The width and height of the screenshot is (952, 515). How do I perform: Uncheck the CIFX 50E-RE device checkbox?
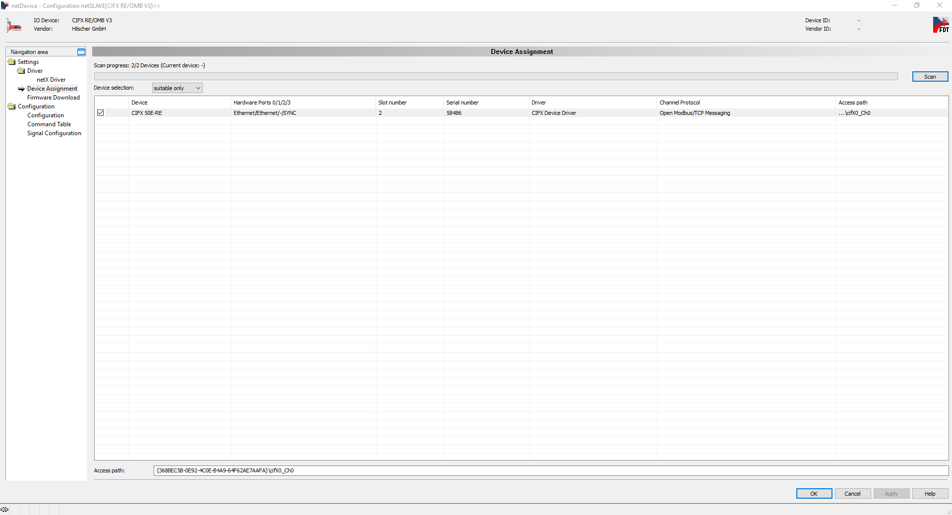coord(101,113)
